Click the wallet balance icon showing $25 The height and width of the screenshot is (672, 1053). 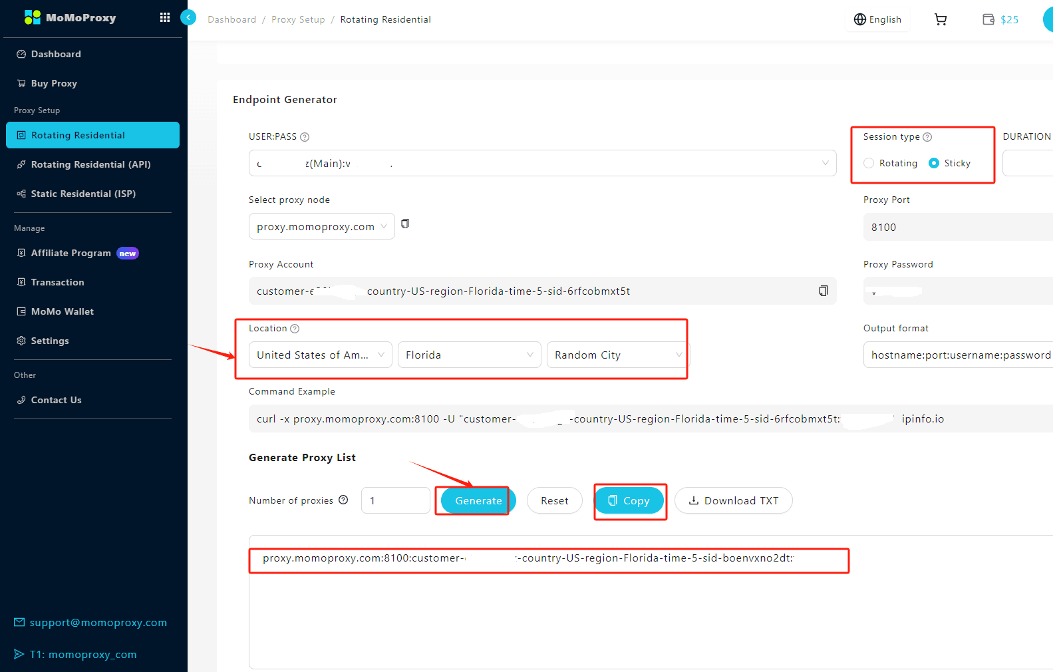(988, 19)
